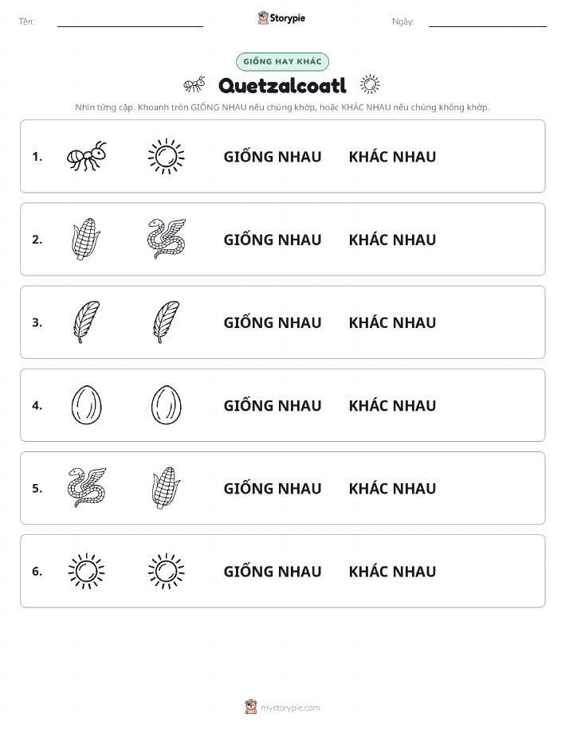The image size is (565, 730).
Task: Click the Storypie logo at top
Action: point(281,18)
